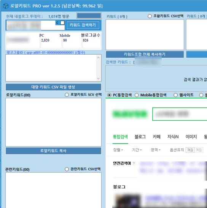Click the PC search volume 2,820 value
207x208 pixels.
45,40
